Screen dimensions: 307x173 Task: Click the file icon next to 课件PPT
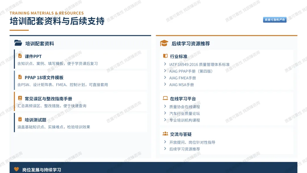coord(20,56)
